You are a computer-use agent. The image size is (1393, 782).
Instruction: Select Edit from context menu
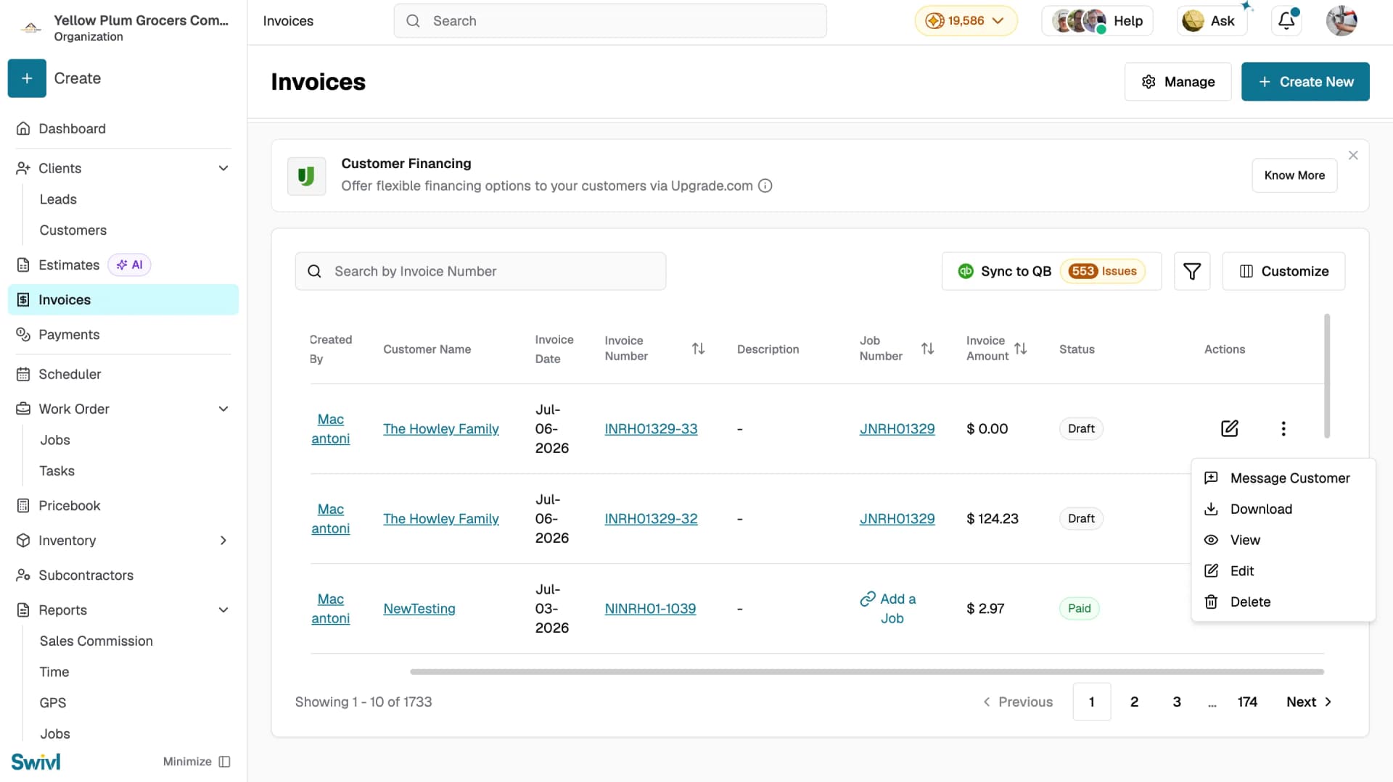(x=1283, y=571)
